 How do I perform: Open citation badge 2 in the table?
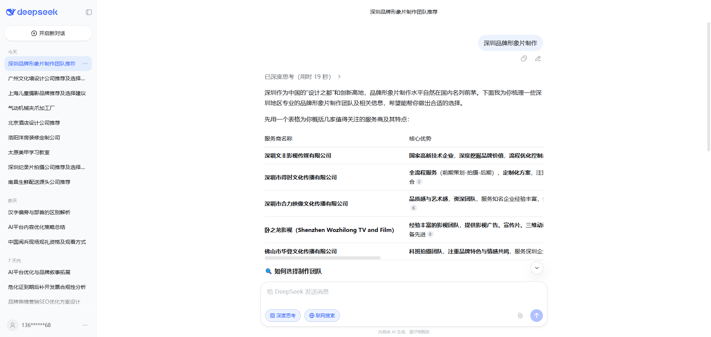pos(419,182)
